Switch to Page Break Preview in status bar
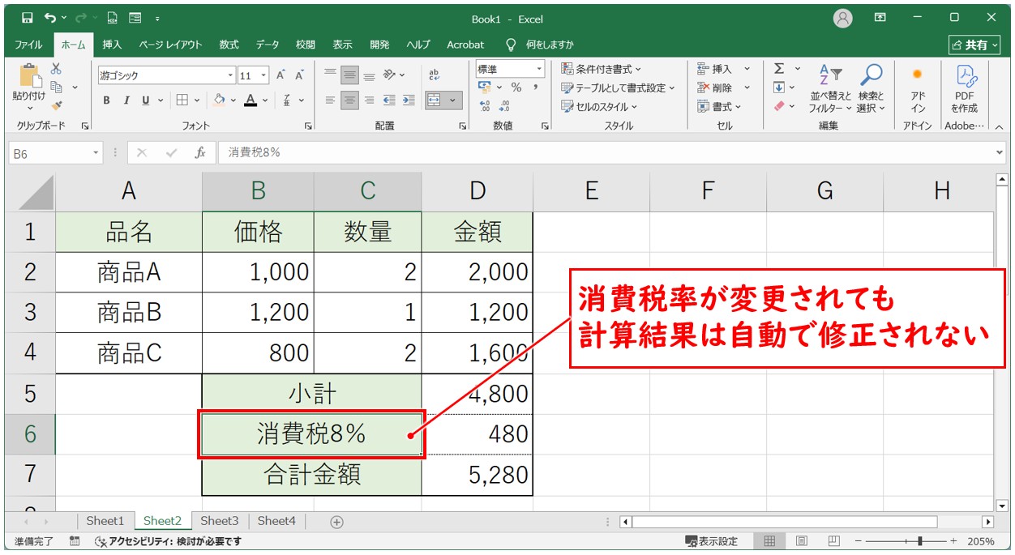1015x555 pixels. tap(833, 541)
